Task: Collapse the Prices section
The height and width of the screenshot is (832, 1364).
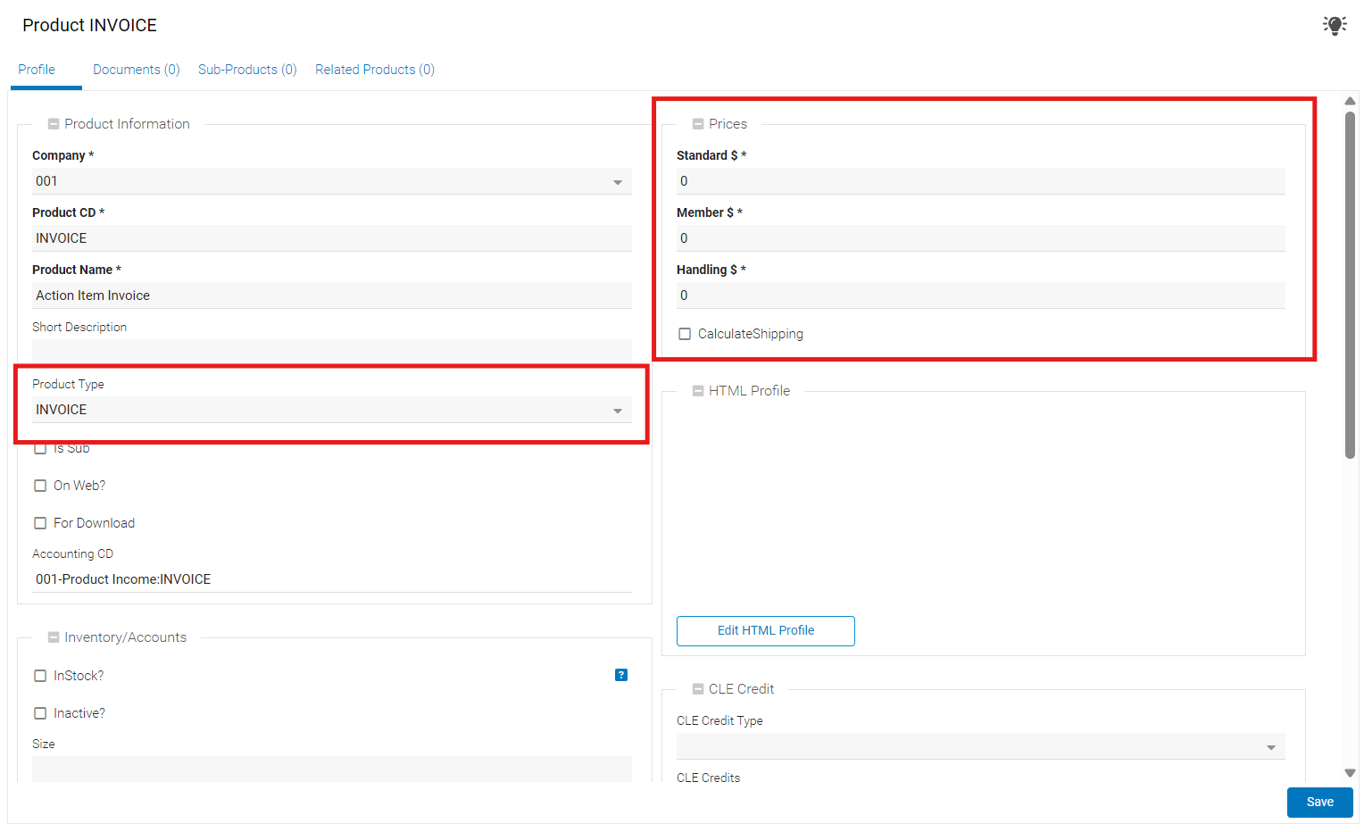Action: coord(698,124)
